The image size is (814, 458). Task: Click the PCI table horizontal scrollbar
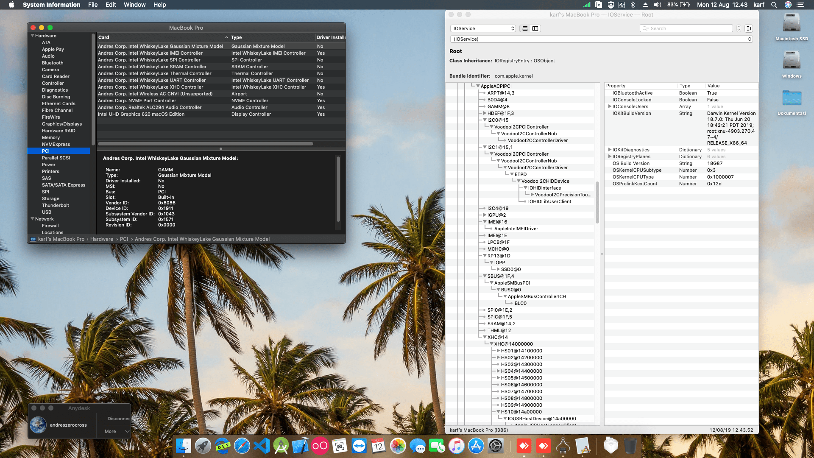(206, 144)
